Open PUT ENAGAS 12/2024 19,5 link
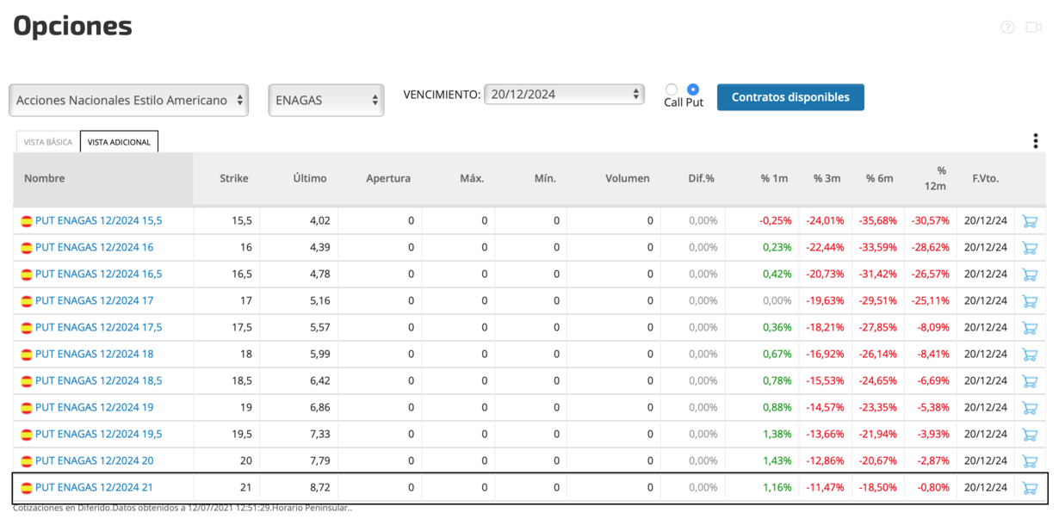This screenshot has height=525, width=1059. [x=98, y=434]
